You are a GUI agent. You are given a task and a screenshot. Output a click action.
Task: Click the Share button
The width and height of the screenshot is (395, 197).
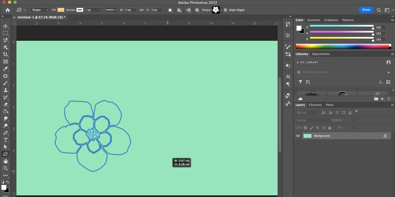366,10
